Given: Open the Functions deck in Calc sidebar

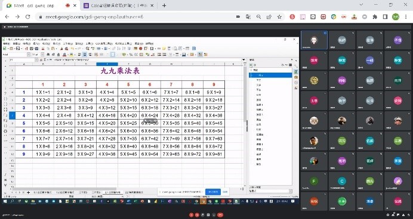Looking at the screenshot, I should 296,88.
